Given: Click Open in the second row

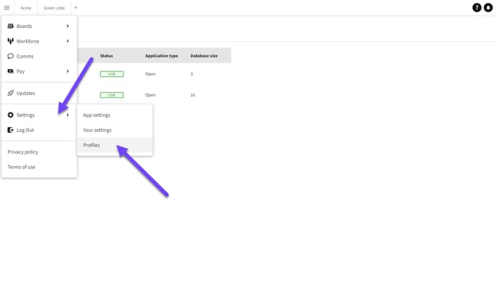Looking at the screenshot, I should 150,95.
